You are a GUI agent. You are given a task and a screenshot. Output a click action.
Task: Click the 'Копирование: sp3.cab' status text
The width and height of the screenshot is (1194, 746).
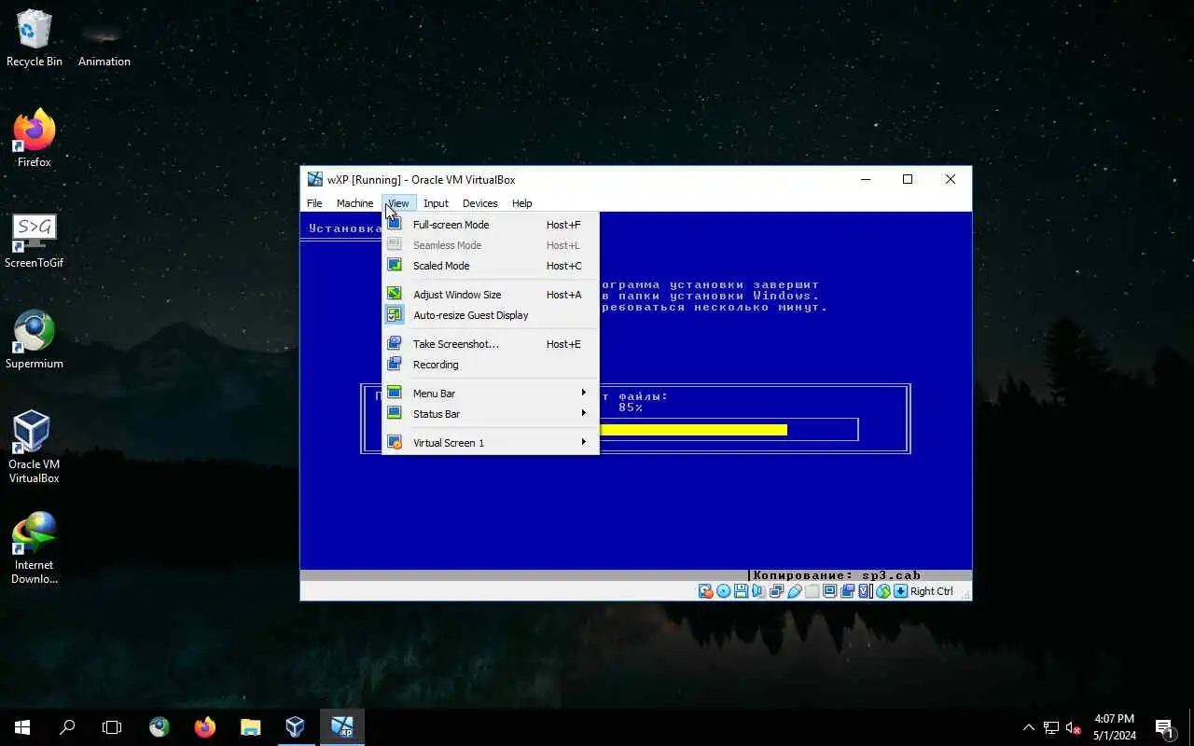tap(837, 575)
